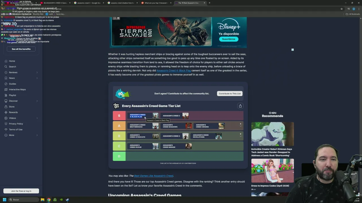Switch to assassins creed 3 Google Search tab

point(89,3)
